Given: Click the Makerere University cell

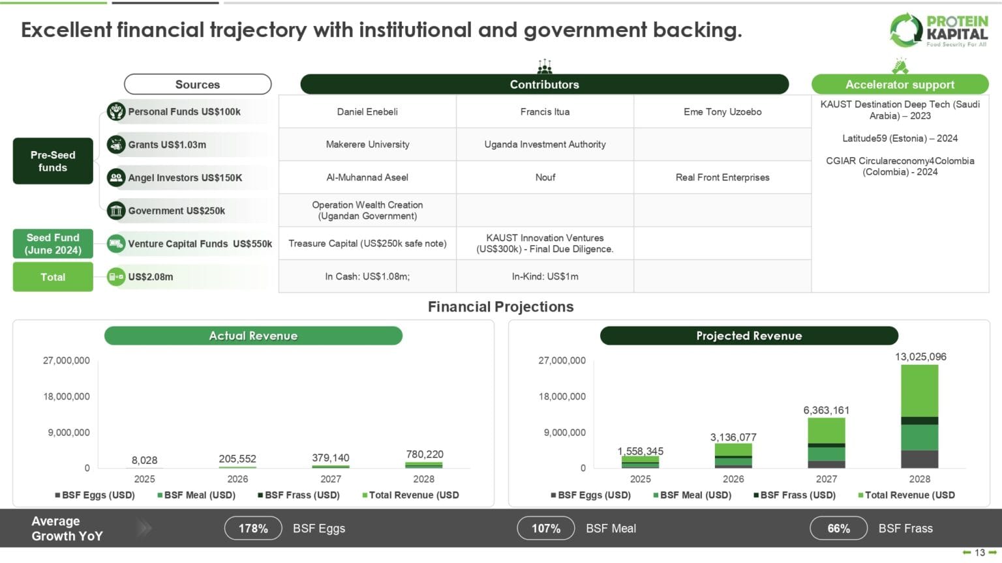Looking at the screenshot, I should point(367,145).
